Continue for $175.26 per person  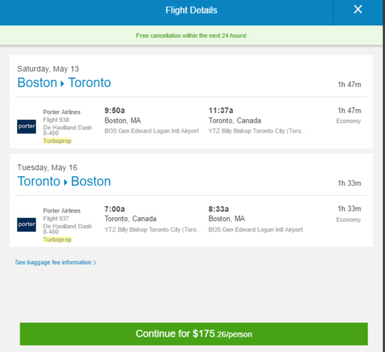coord(194,334)
